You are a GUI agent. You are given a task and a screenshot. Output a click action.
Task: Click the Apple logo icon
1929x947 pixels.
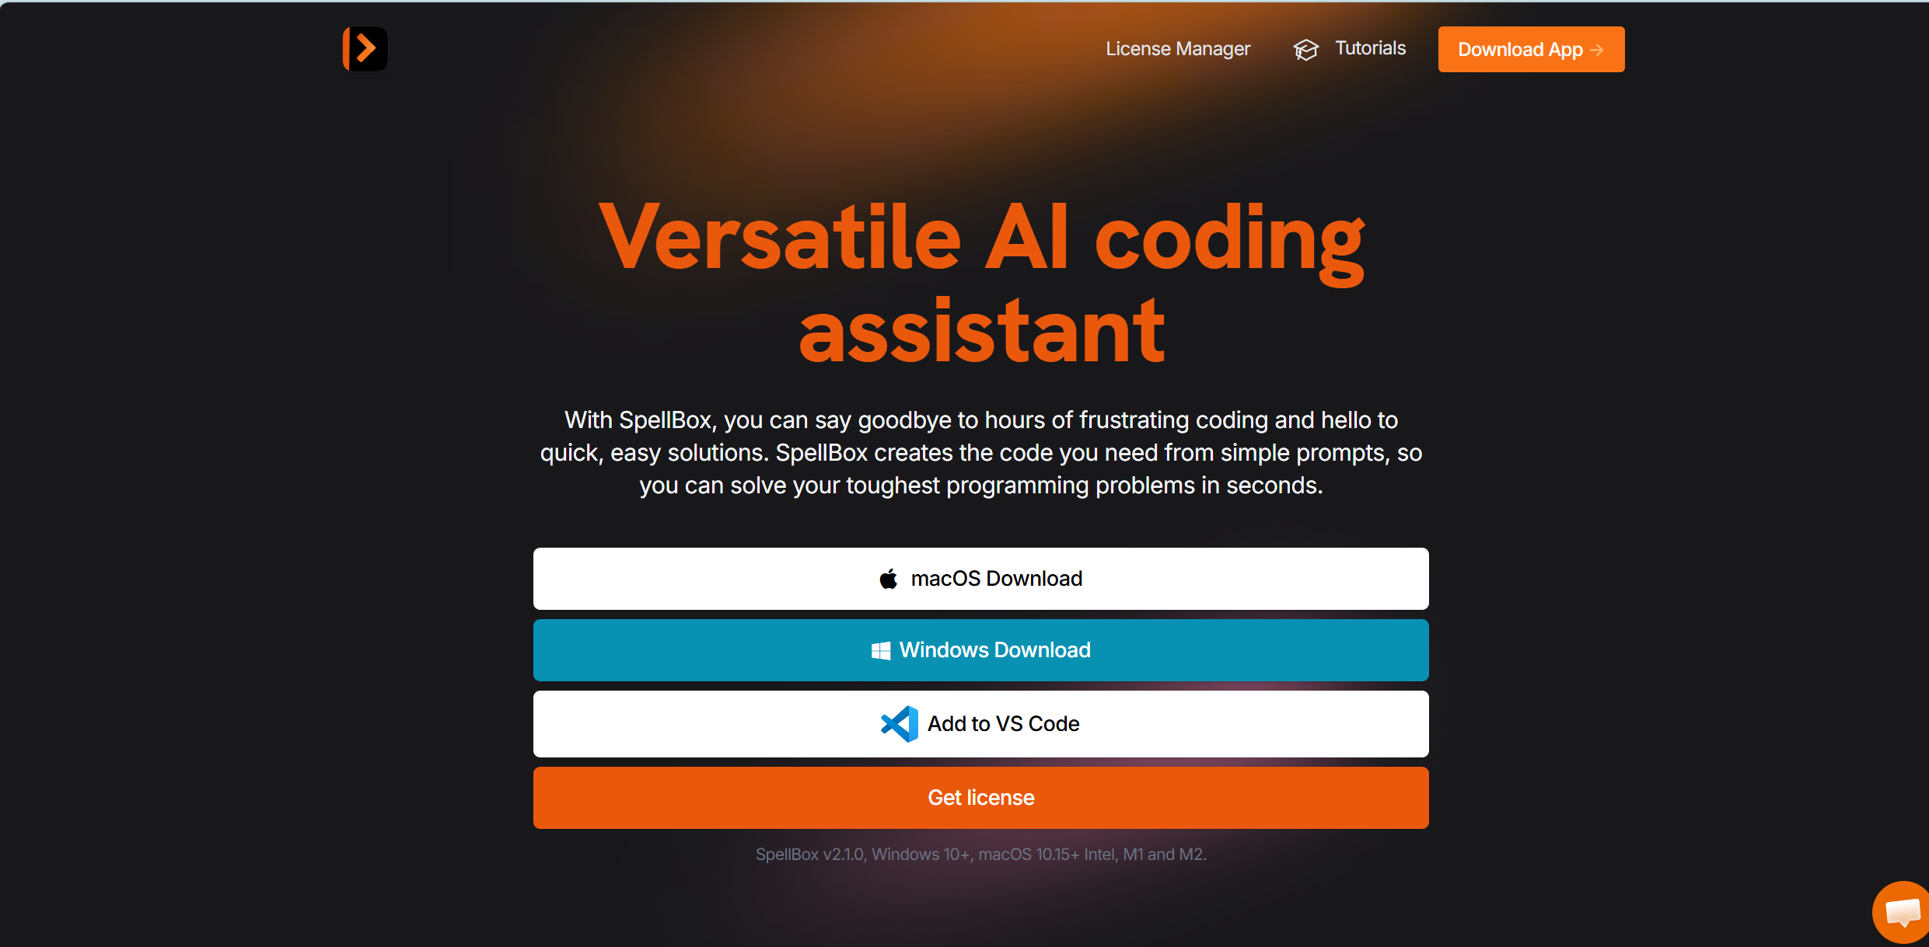coord(888,579)
